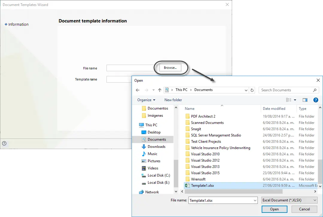This screenshot has height=217, width=323.
Task: Select the Visual Studio 2010 folder
Action: [x=205, y=154]
